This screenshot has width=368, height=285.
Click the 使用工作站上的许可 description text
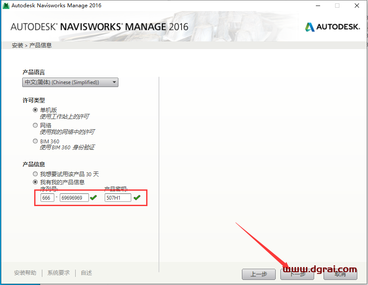pos(65,116)
